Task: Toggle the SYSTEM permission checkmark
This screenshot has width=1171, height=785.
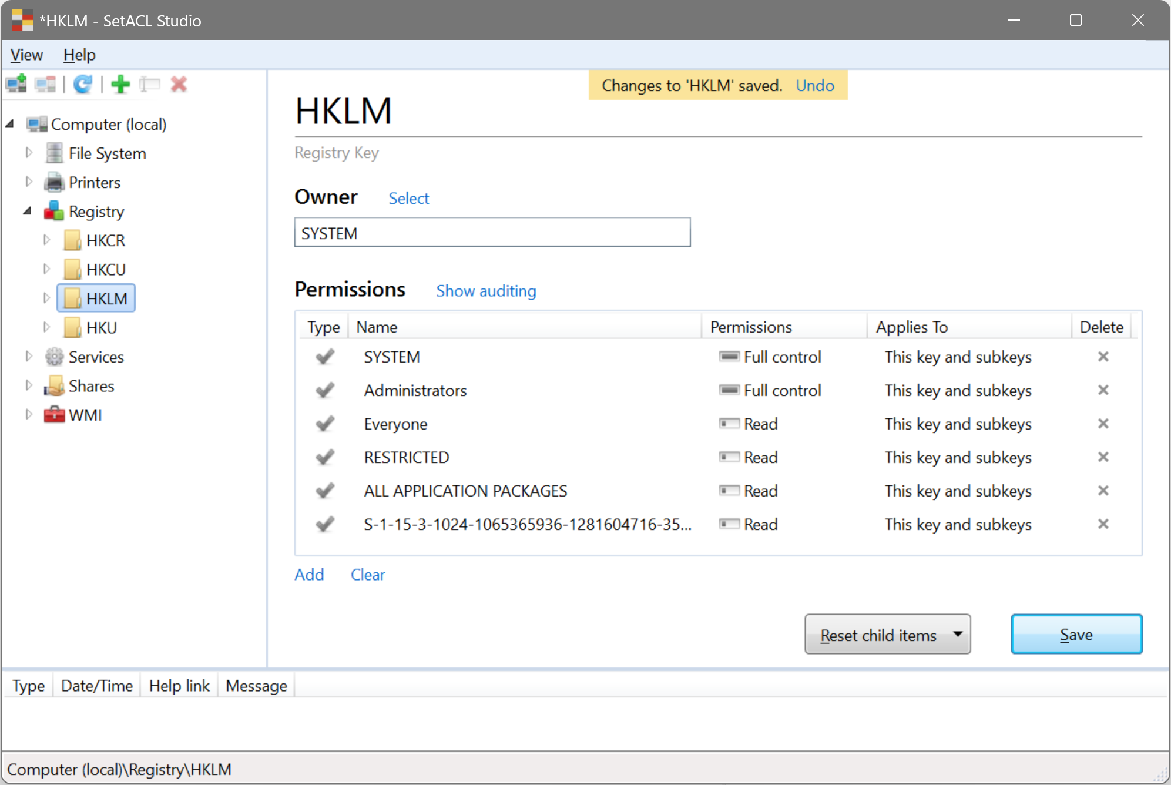Action: coord(324,357)
